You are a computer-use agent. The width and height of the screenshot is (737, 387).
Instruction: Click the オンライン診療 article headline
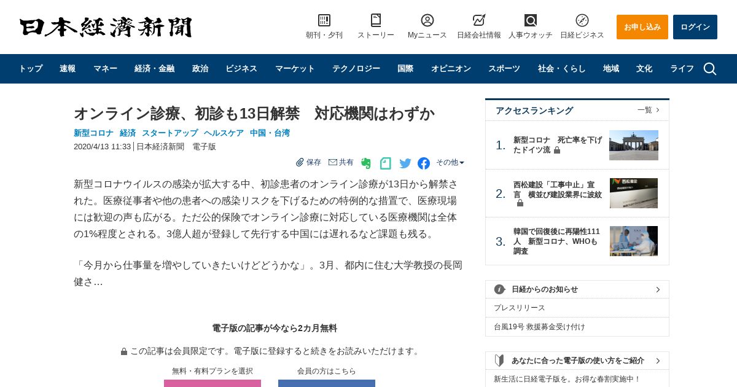254,113
